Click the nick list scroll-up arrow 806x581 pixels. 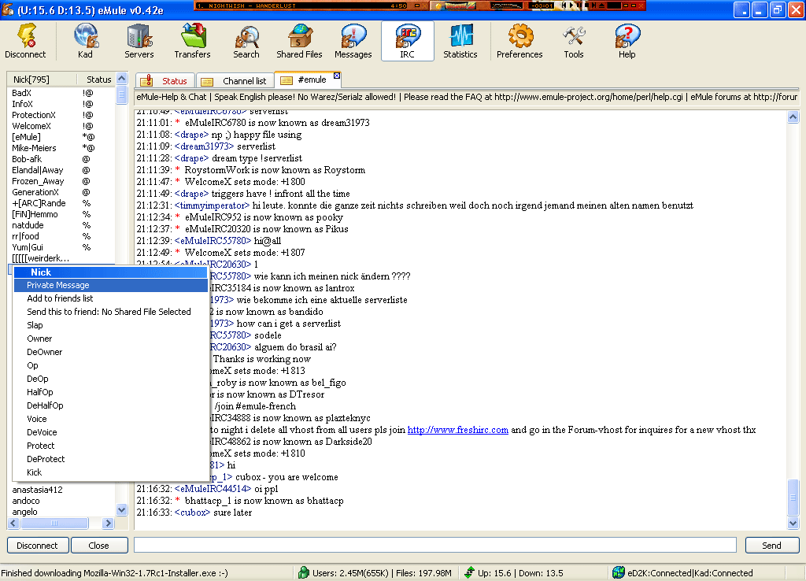point(122,78)
